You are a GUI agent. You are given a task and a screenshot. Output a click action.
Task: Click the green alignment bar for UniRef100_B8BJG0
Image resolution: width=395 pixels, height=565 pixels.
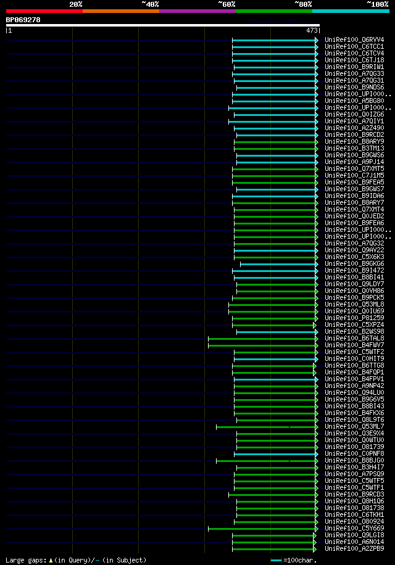pos(266,461)
